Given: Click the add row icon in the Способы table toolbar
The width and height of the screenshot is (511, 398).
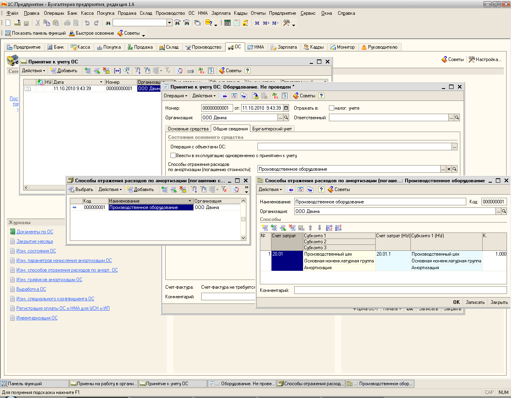Looking at the screenshot, I should (x=265, y=228).
